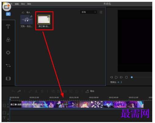Open the Text tool (T) in the sidebar

pyautogui.click(x=8, y=26)
